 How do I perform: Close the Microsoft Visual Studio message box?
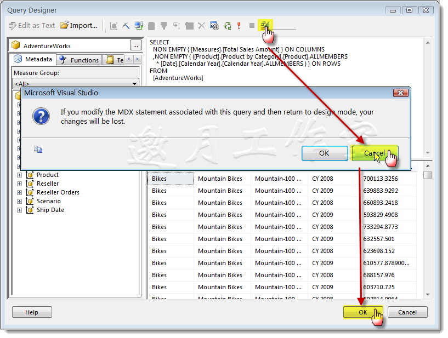coord(401,93)
